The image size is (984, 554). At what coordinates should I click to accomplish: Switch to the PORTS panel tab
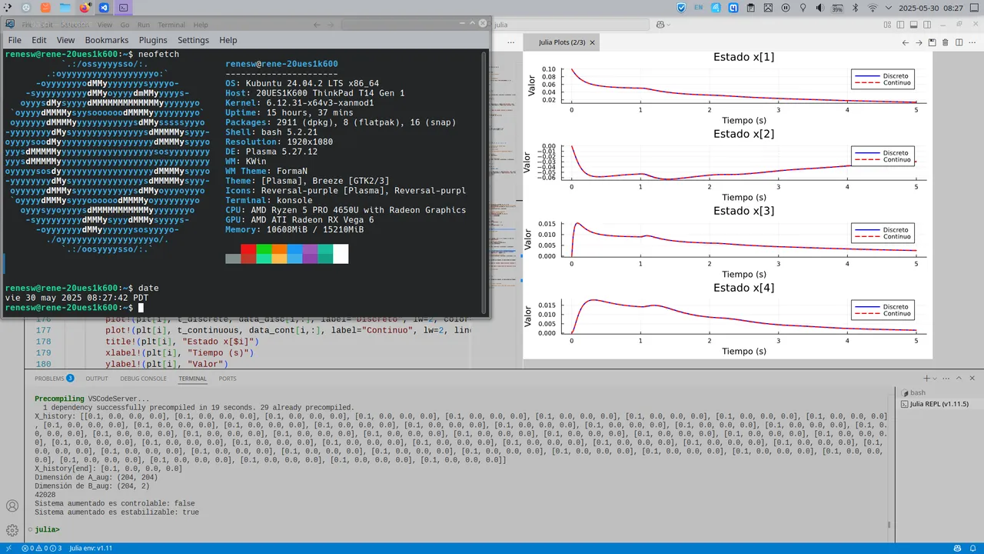(228, 379)
